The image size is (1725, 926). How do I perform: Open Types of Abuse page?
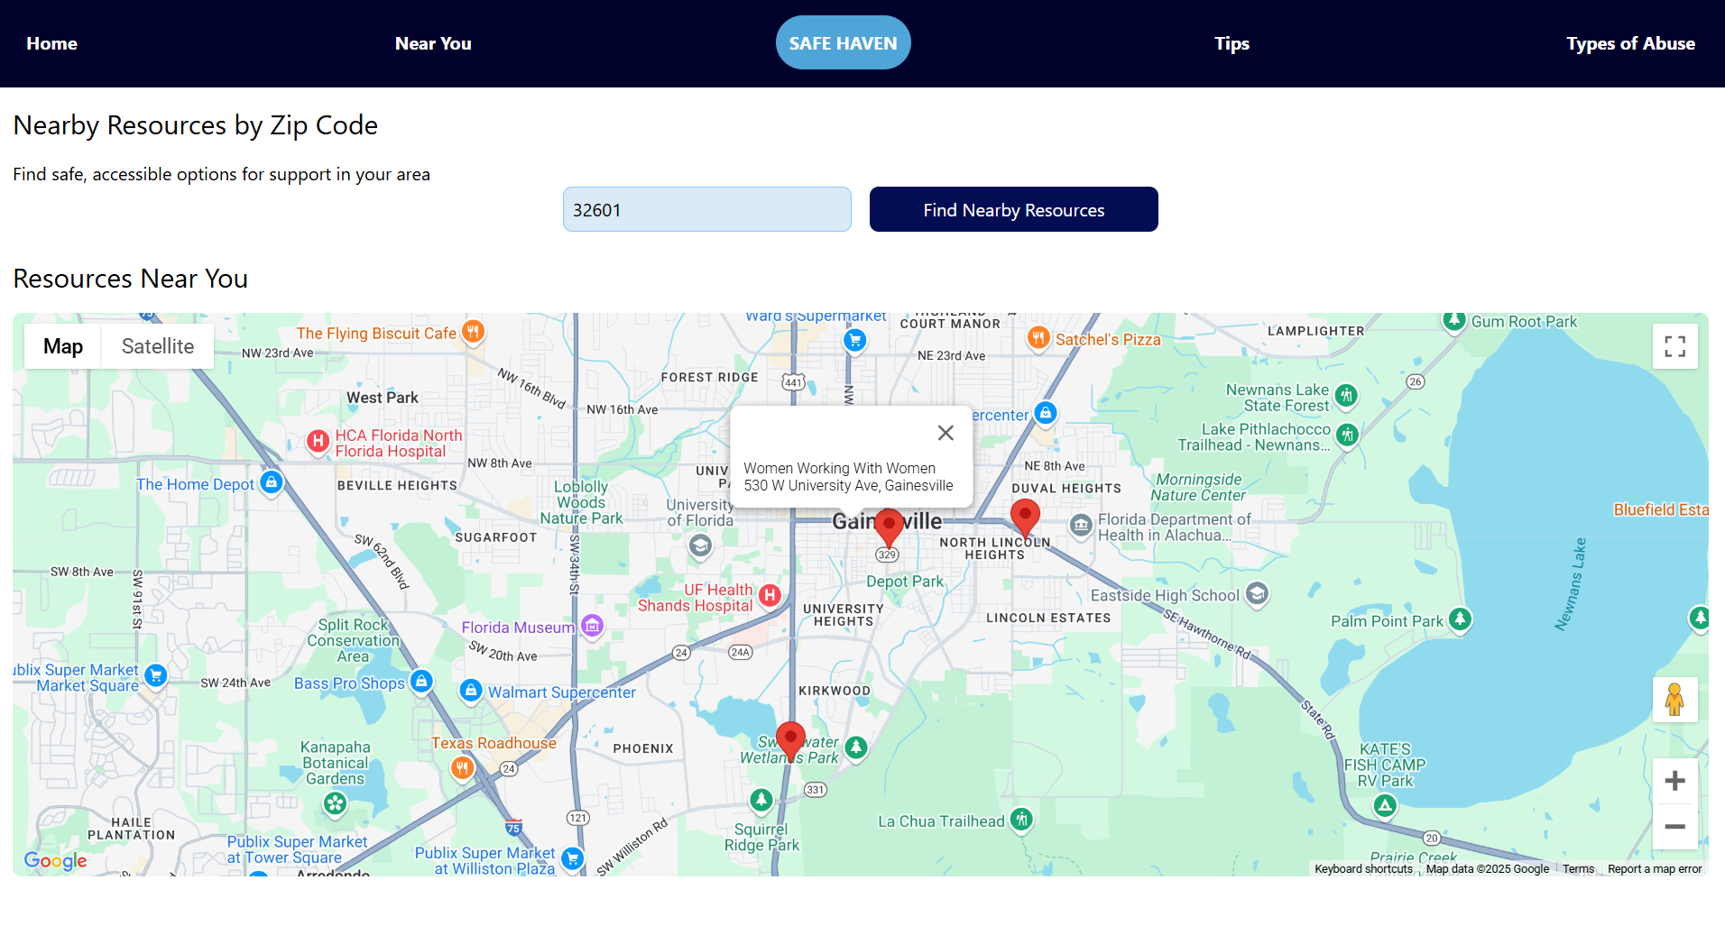1630,43
